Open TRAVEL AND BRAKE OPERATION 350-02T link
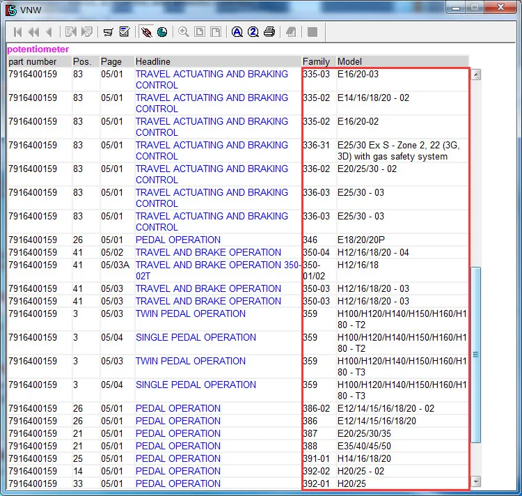The image size is (522, 496). pos(218,265)
